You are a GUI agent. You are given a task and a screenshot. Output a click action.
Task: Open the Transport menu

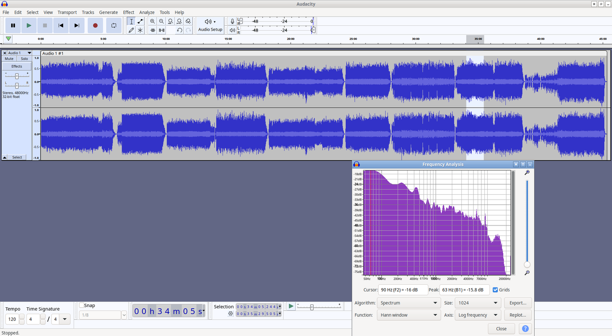click(x=67, y=12)
